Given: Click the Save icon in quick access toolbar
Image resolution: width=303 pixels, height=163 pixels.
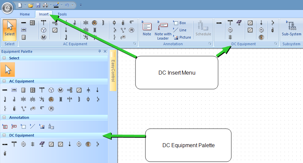Looking at the screenshot, I should pyautogui.click(x=38, y=5).
